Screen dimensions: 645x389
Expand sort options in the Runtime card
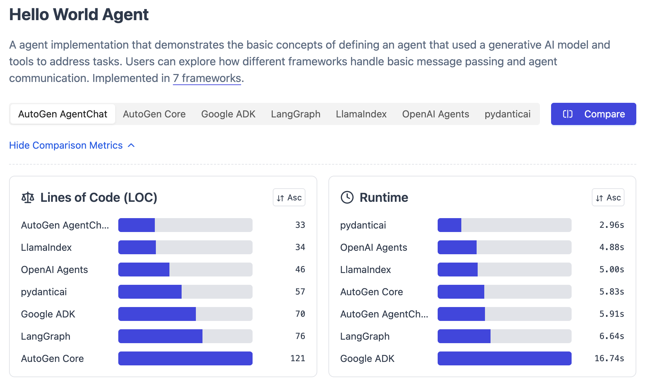pyautogui.click(x=608, y=197)
